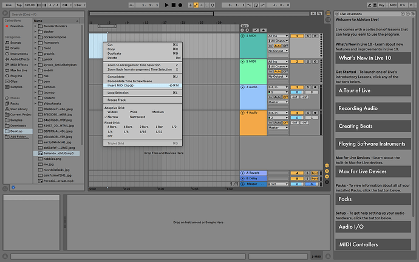Open Audio Effects category
The height and width of the screenshot is (262, 419).
20,59
